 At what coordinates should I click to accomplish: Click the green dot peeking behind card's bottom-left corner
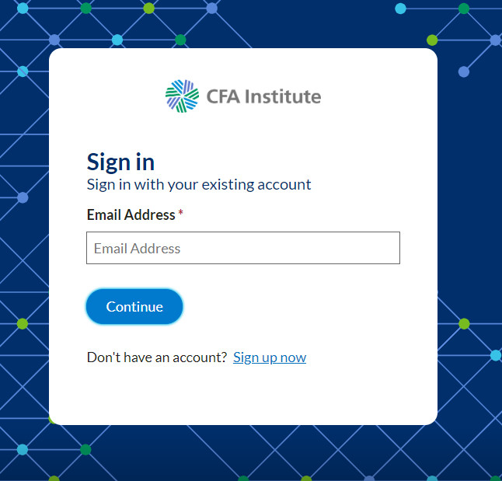click(x=51, y=419)
